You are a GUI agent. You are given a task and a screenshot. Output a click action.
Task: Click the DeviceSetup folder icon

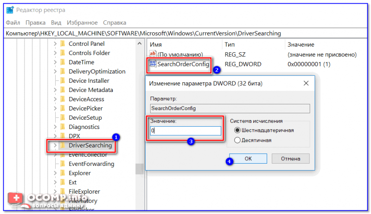[63, 117]
